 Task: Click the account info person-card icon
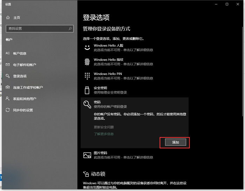pyautogui.click(x=8, y=53)
